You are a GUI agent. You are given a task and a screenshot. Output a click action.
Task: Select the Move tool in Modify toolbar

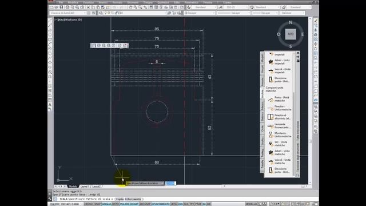tap(316, 44)
